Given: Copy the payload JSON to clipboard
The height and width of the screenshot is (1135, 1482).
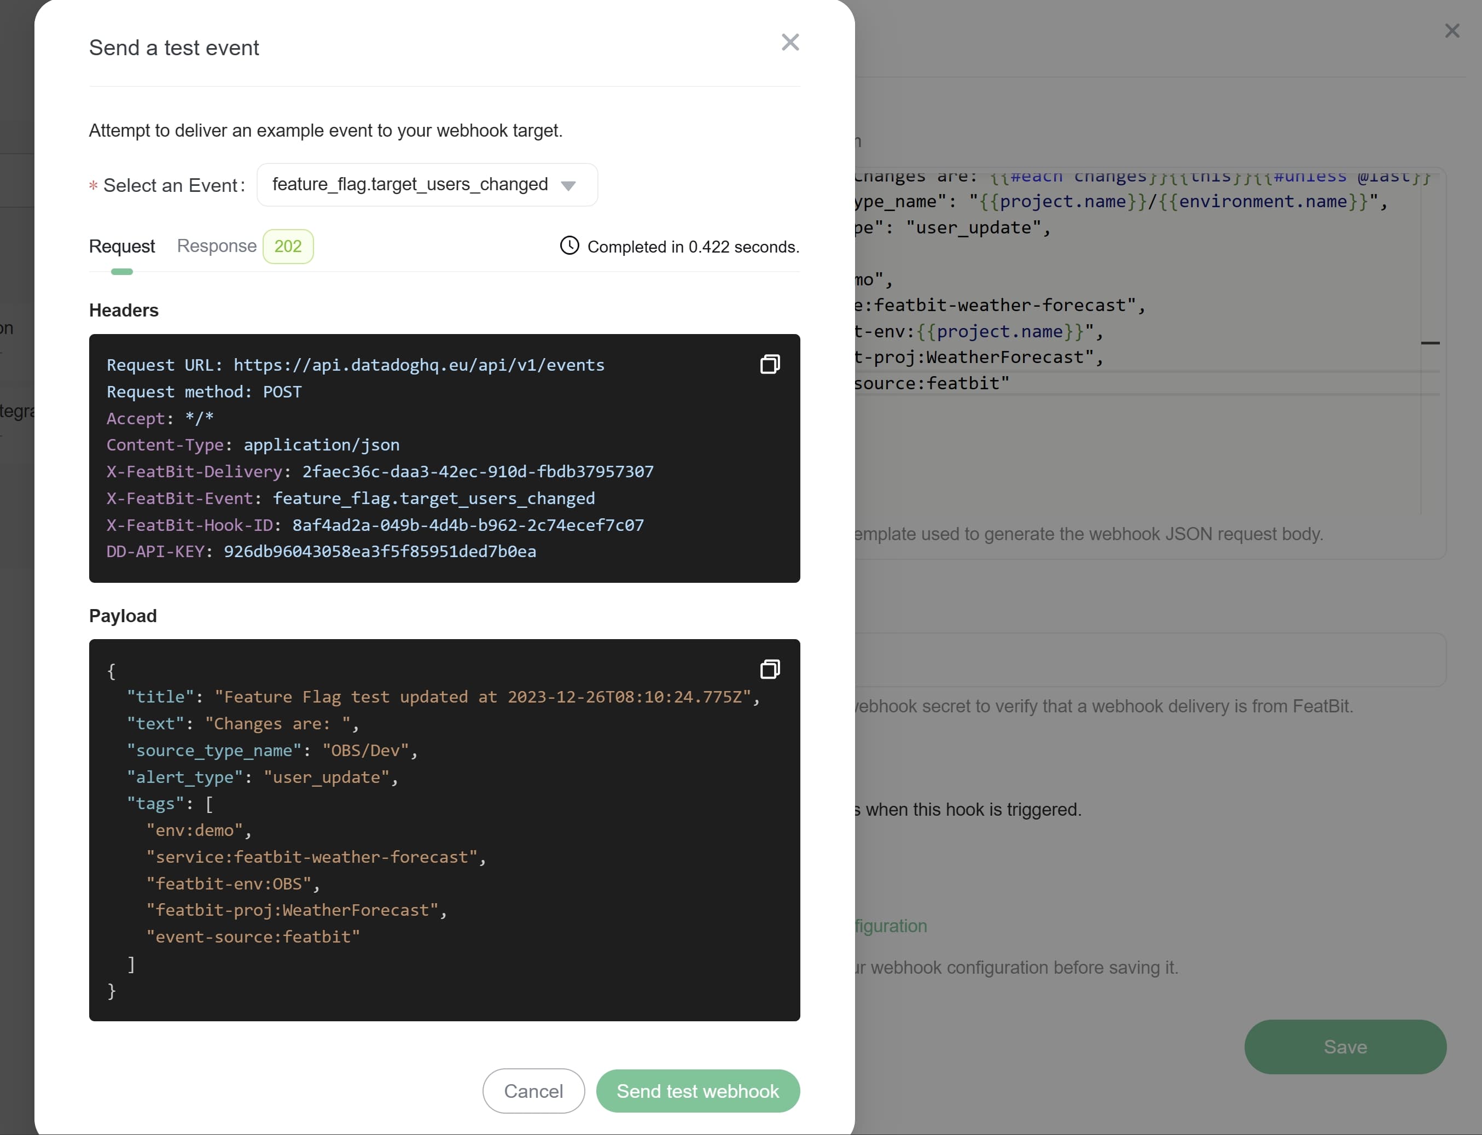Looking at the screenshot, I should 769,670.
